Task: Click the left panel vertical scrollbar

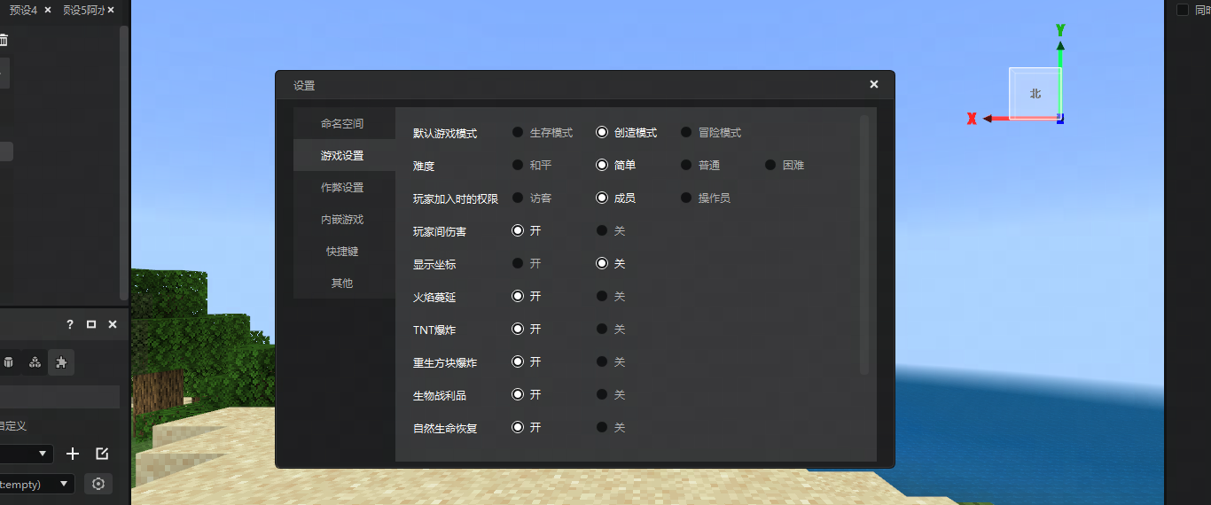Action: point(124,162)
